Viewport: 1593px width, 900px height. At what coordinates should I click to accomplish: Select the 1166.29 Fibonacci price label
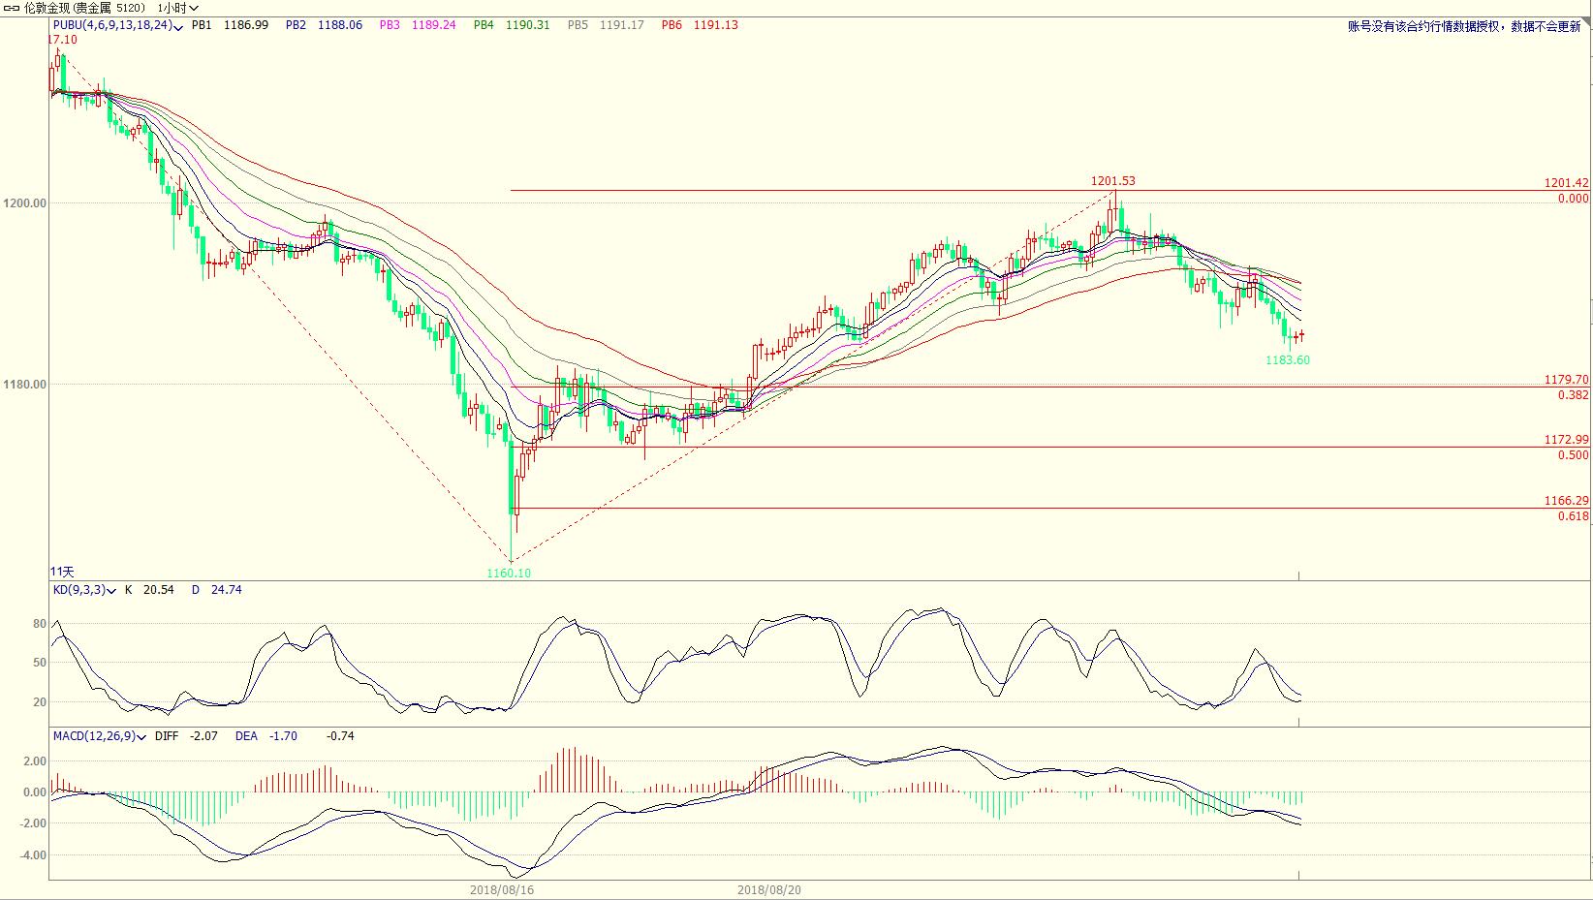[x=1566, y=501]
